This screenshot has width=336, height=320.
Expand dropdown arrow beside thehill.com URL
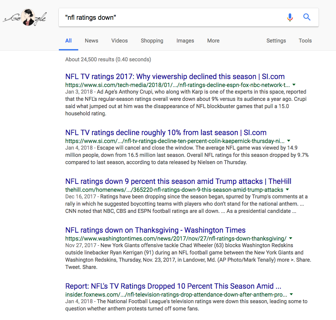click(287, 189)
